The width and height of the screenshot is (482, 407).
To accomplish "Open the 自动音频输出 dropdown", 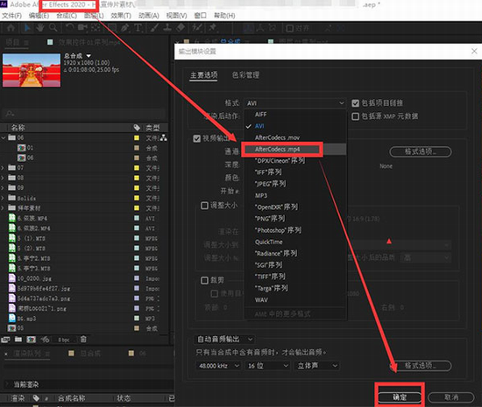I will pyautogui.click(x=225, y=340).
